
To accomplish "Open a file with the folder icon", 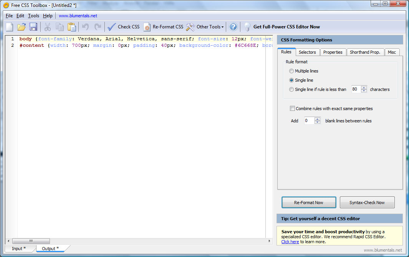I will tap(22, 27).
